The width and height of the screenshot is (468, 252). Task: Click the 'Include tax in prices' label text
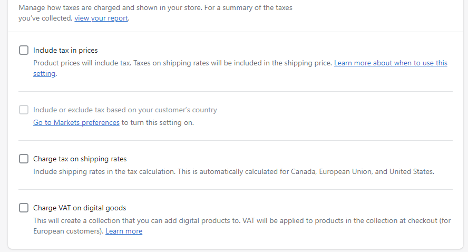point(65,50)
